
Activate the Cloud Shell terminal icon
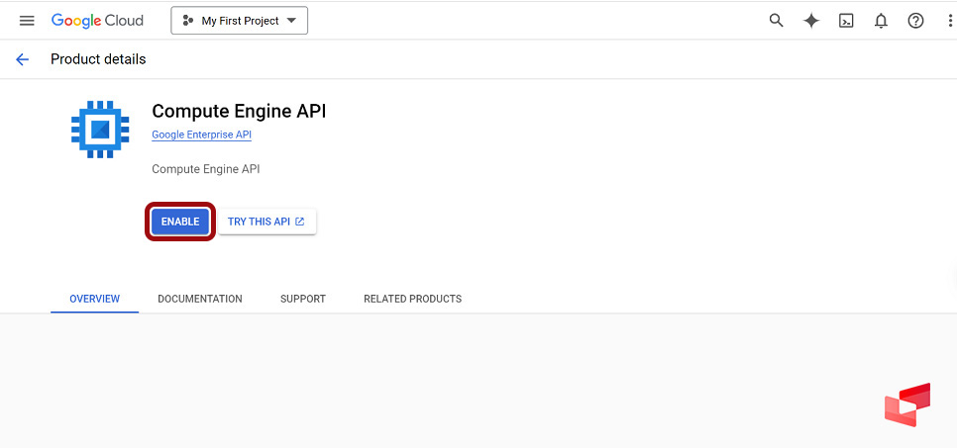click(x=846, y=21)
